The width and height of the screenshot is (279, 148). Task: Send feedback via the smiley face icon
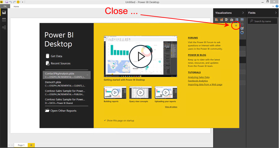(x=18, y=2)
